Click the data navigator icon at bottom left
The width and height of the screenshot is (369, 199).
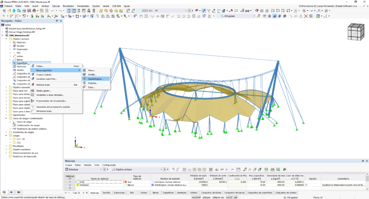point(4,192)
